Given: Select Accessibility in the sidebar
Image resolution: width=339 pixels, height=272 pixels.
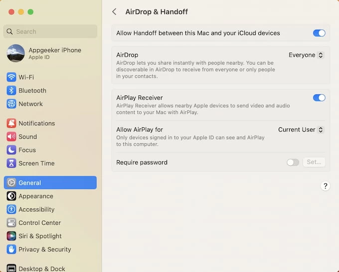Looking at the screenshot, I should [x=36, y=210].
